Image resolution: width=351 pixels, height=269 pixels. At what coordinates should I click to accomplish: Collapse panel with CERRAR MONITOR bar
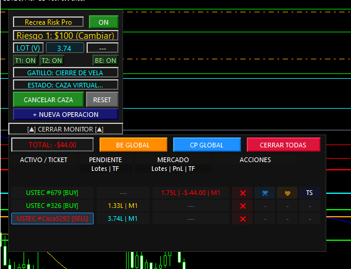(x=65, y=129)
